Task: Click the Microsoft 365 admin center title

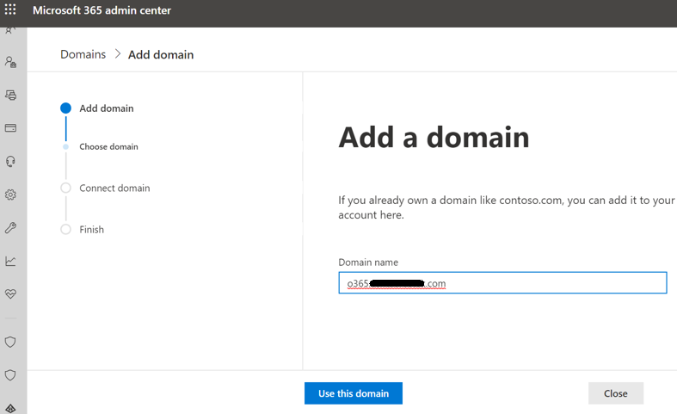Action: pos(102,11)
